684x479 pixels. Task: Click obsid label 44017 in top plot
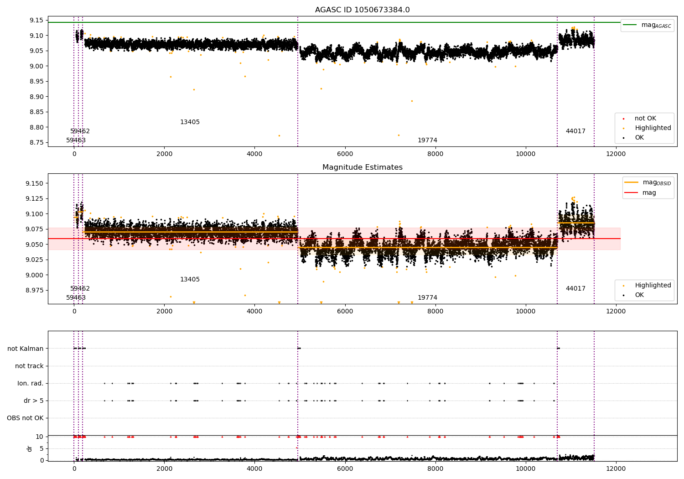click(x=575, y=131)
